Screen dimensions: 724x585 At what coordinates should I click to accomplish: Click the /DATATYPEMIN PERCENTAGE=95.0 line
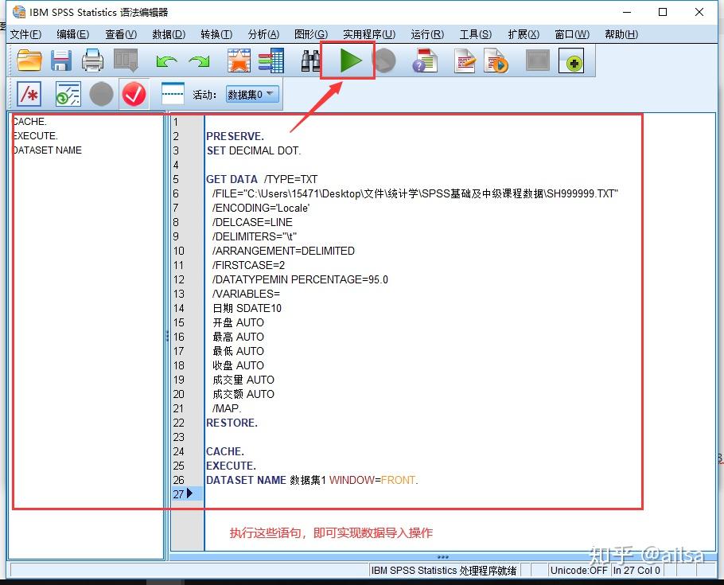pos(300,279)
